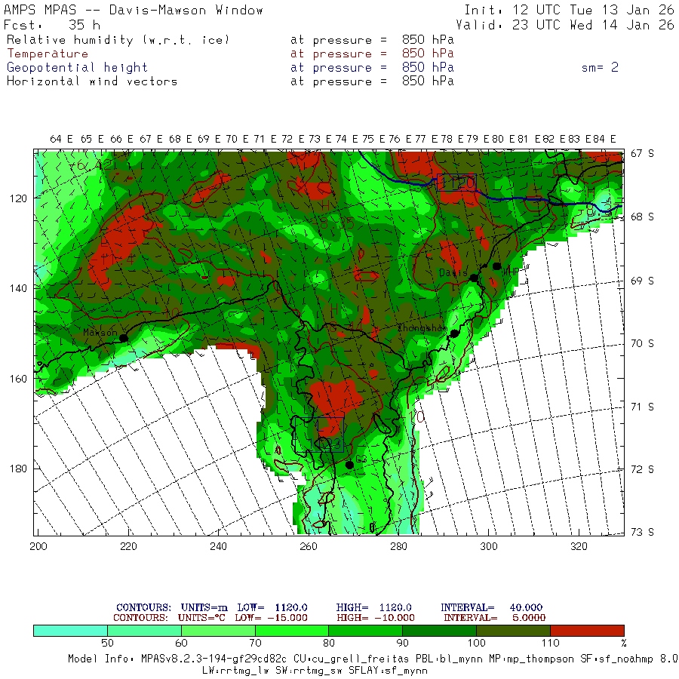This screenshot has width=679, height=679.
Task: Click the '67 S' latitude label
Action: (642, 154)
